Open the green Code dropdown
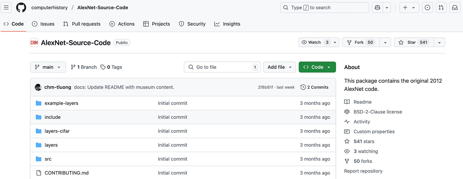 [317, 67]
